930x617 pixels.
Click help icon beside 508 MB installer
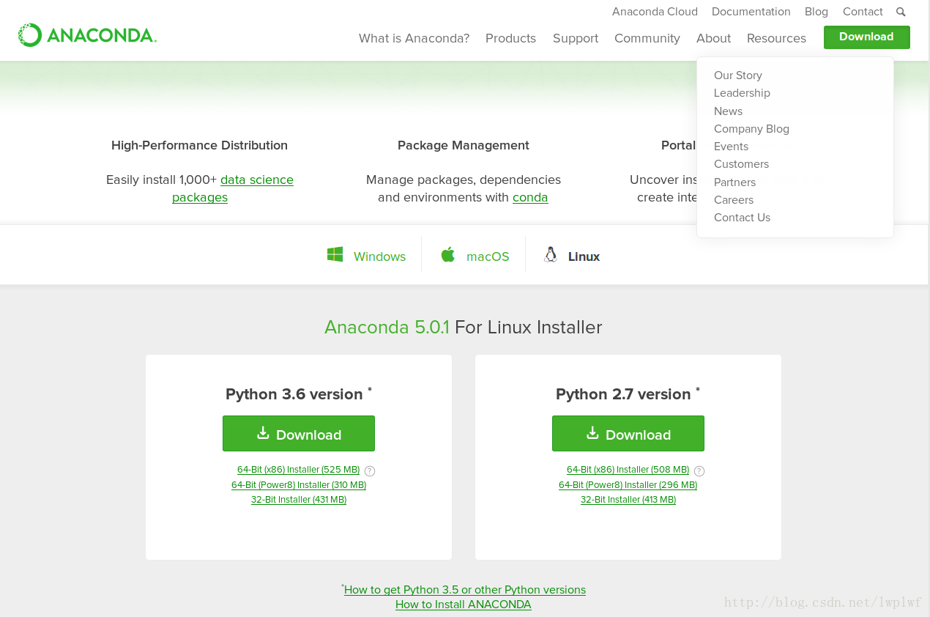point(699,471)
